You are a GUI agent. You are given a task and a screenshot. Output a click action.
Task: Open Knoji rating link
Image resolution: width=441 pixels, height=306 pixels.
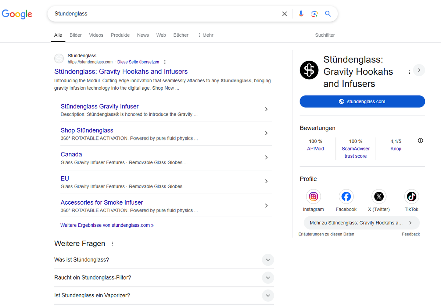(396, 149)
